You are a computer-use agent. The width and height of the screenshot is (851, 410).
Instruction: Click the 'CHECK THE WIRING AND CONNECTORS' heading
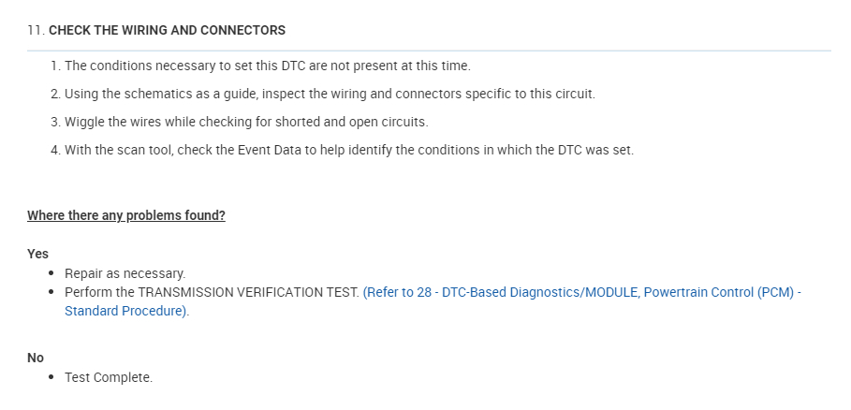coord(167,30)
